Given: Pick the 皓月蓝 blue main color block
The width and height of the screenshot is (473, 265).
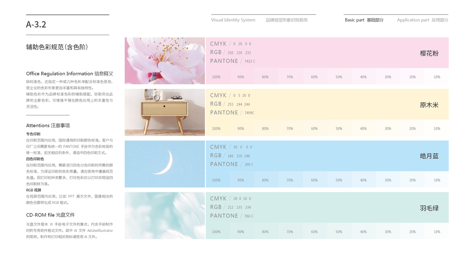Looking at the screenshot, I should [x=327, y=156].
